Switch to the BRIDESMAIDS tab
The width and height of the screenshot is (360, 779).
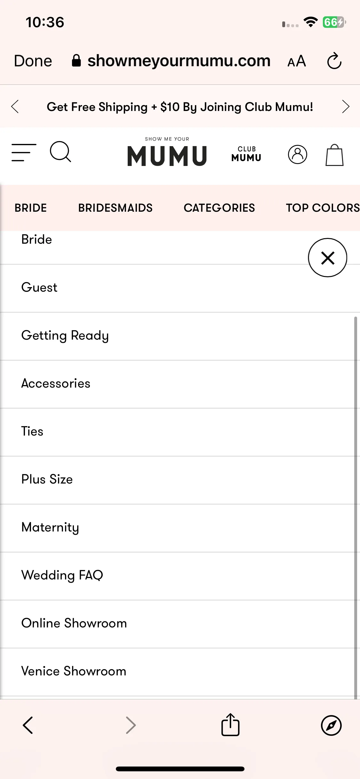(x=115, y=208)
